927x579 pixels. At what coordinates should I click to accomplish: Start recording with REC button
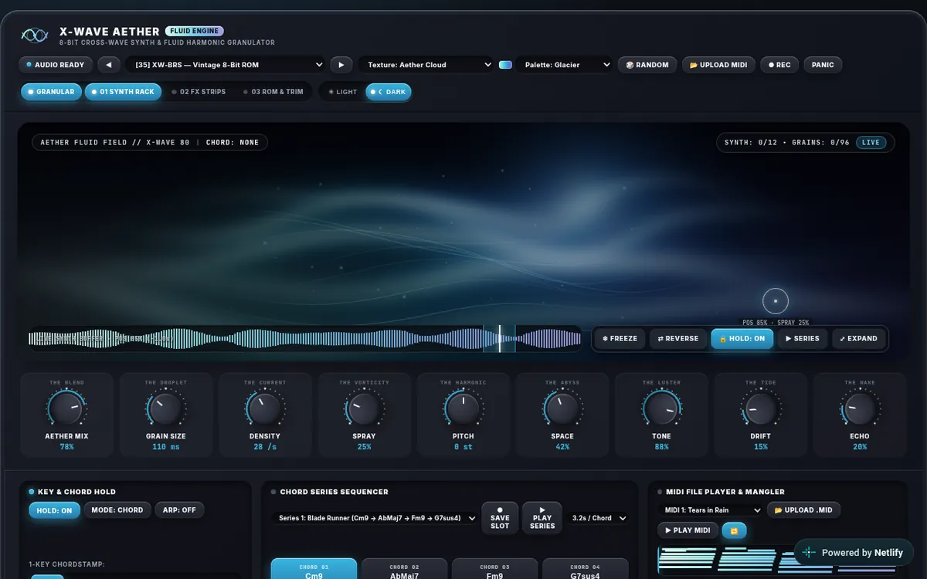[x=779, y=65]
